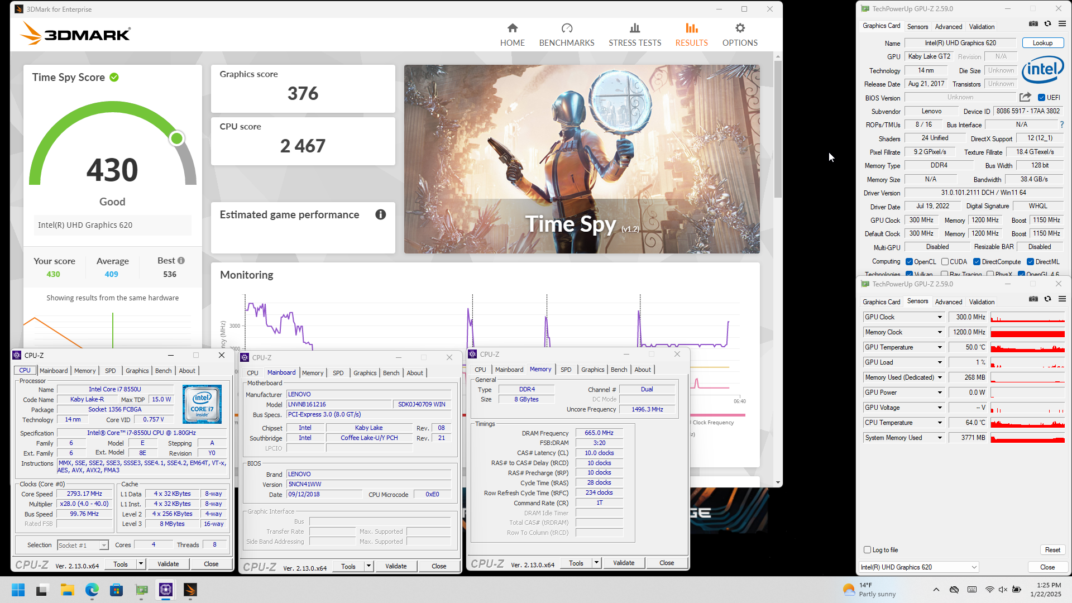Click the Bus Interface question mark in GPU-Z
The image size is (1072, 603).
[1062, 125]
